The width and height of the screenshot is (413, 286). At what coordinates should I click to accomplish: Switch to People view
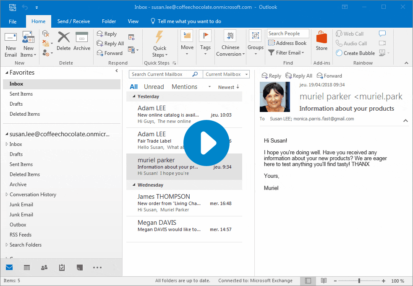coord(44,268)
